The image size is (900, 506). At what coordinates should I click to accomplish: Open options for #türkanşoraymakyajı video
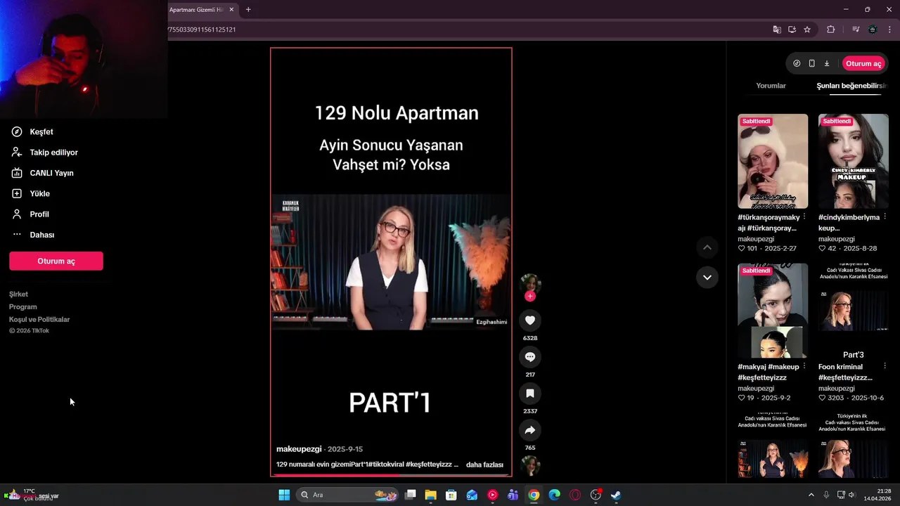tap(804, 217)
